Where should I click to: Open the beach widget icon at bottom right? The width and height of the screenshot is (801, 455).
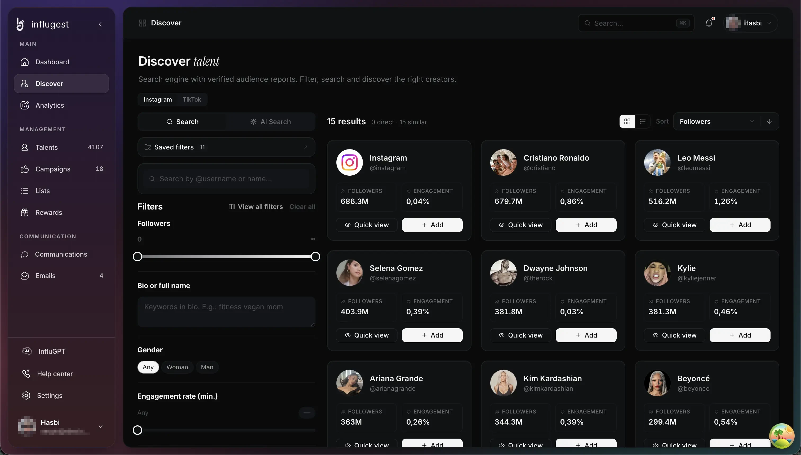pos(782,436)
